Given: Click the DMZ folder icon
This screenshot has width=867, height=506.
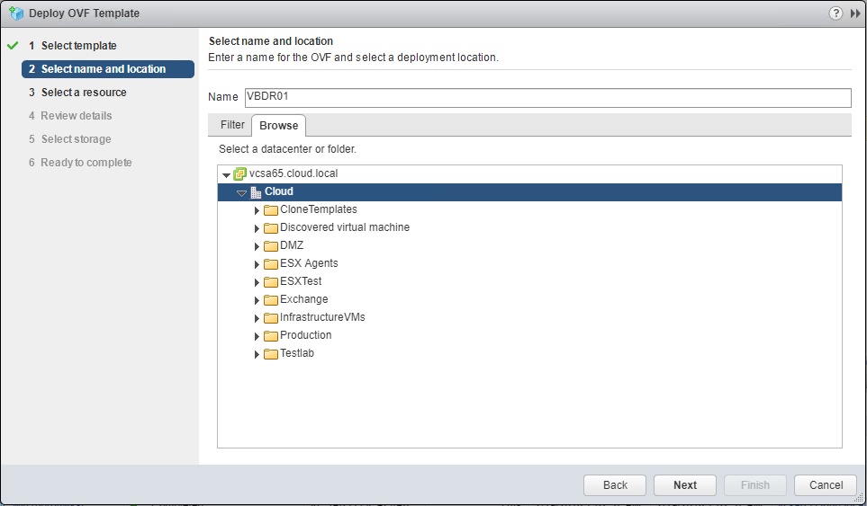Looking at the screenshot, I should [x=271, y=246].
